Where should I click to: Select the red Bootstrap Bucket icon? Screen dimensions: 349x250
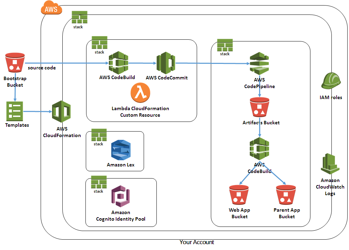(15, 62)
